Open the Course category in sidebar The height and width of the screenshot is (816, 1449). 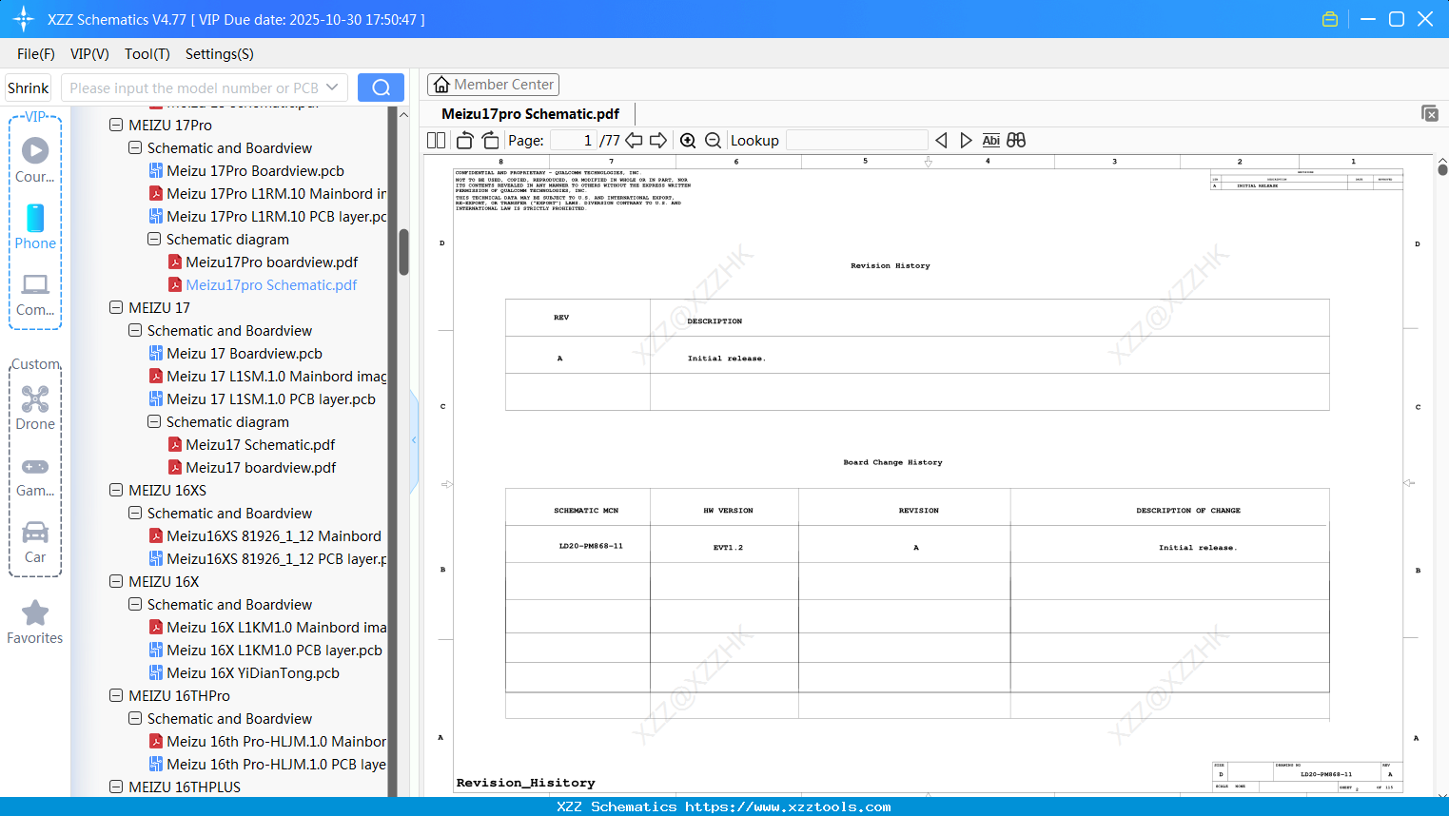[x=35, y=160]
